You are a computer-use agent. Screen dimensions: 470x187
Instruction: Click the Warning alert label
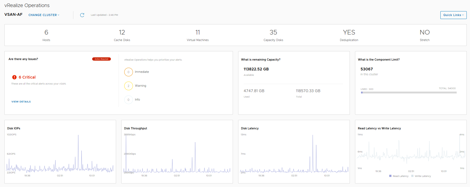pos(141,86)
